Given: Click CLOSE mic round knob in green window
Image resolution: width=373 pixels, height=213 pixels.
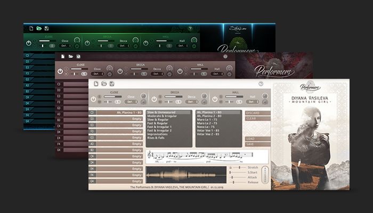Looking at the screenshot, I should tap(77, 40).
